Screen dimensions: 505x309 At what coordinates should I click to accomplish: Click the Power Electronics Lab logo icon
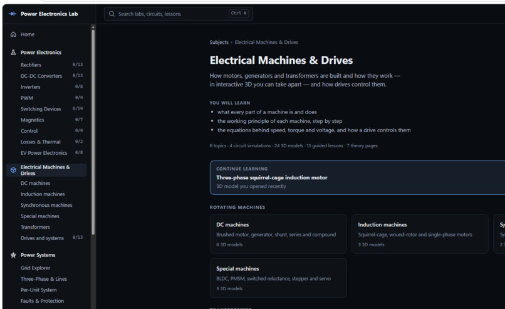click(x=13, y=14)
